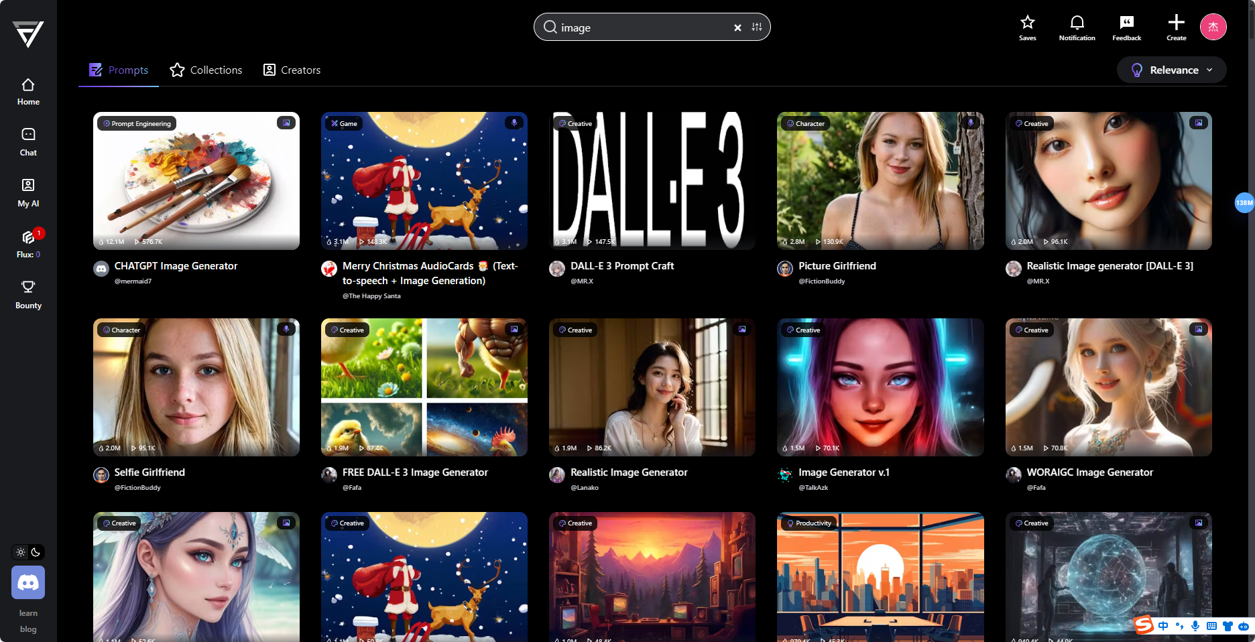Switch to the Creators tab
Image resolution: width=1255 pixels, height=642 pixels.
pyautogui.click(x=292, y=70)
